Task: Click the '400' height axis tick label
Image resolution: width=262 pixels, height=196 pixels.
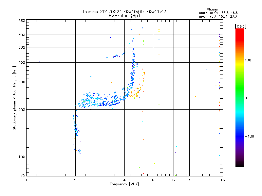Action: 22,62
